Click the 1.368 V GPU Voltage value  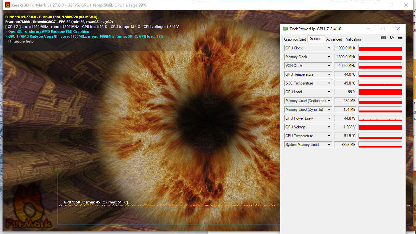pos(345,127)
